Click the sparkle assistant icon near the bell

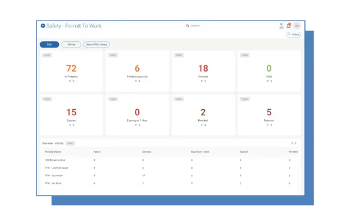(x=281, y=26)
